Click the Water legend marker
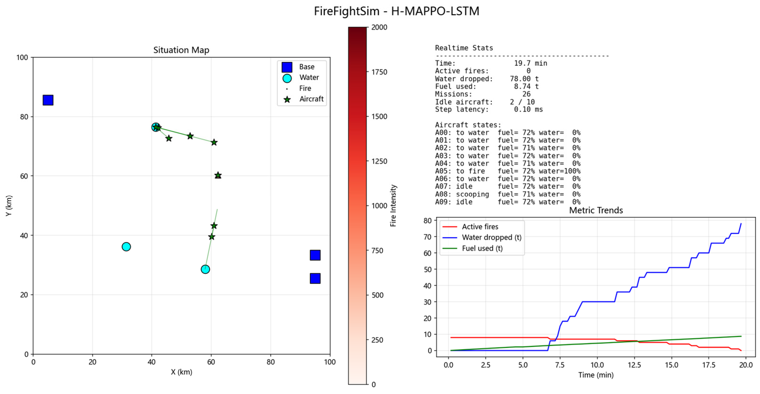Screen dimensions: 760x394 point(287,78)
